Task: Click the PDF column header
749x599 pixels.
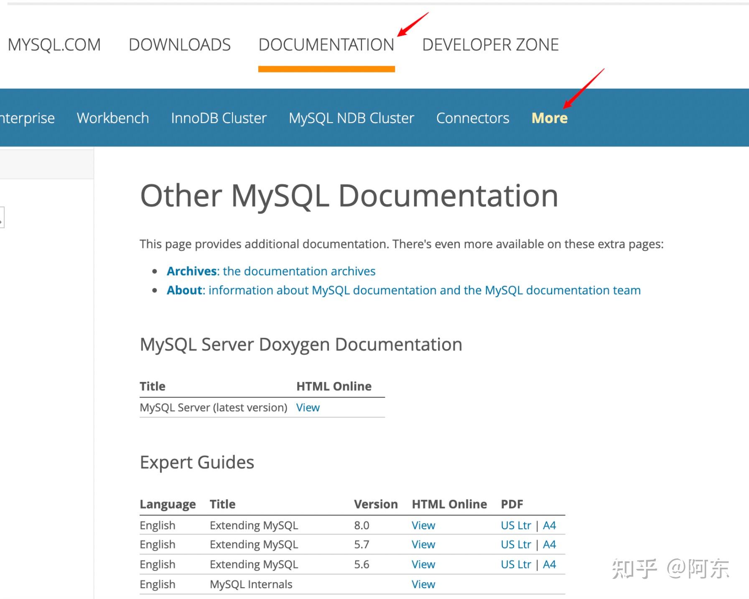Action: click(512, 504)
